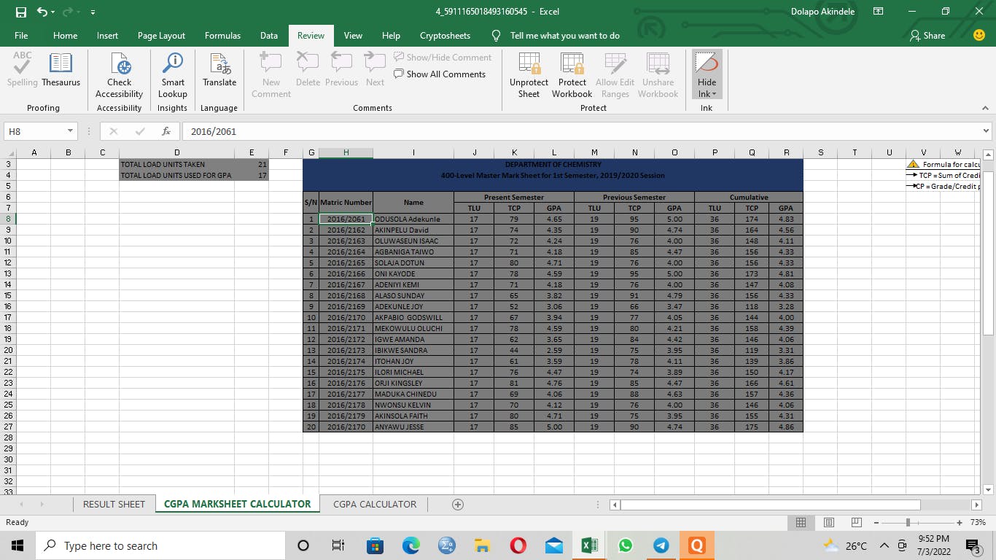Go to Next comment

pyautogui.click(x=375, y=70)
